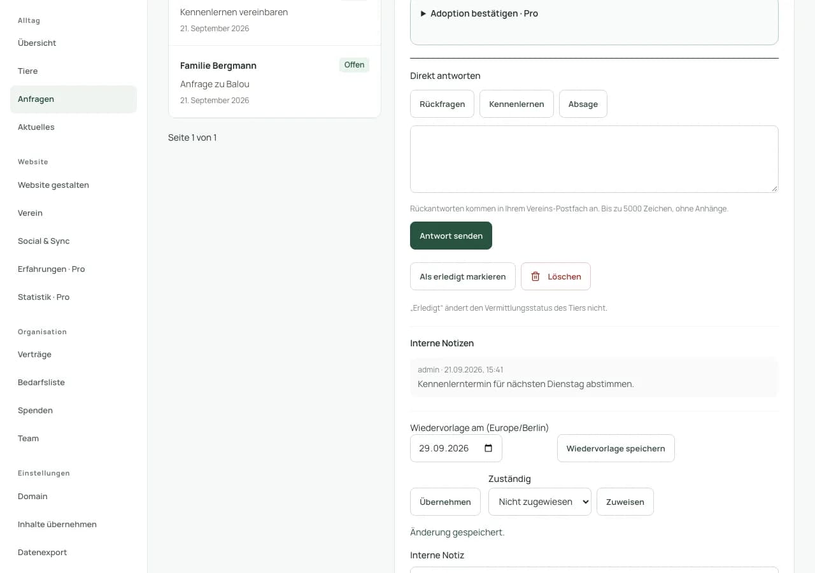Click the admin · 21.09.2026, 15:41 note timestamp
This screenshot has width=815, height=573.
click(460, 370)
